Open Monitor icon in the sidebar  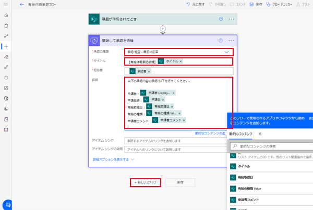pos(6,88)
